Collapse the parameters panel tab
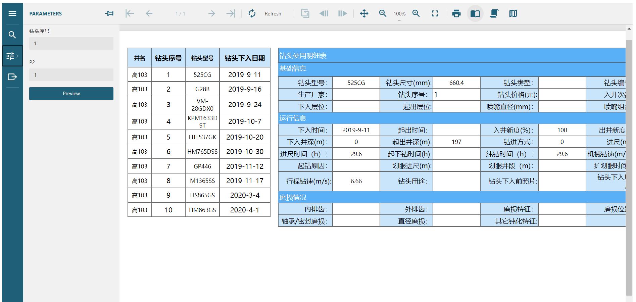The image size is (636, 302). click(12, 56)
